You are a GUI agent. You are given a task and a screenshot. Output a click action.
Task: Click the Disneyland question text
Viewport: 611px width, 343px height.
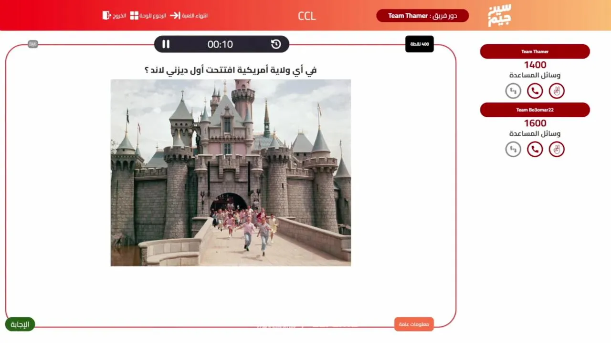[x=231, y=70]
